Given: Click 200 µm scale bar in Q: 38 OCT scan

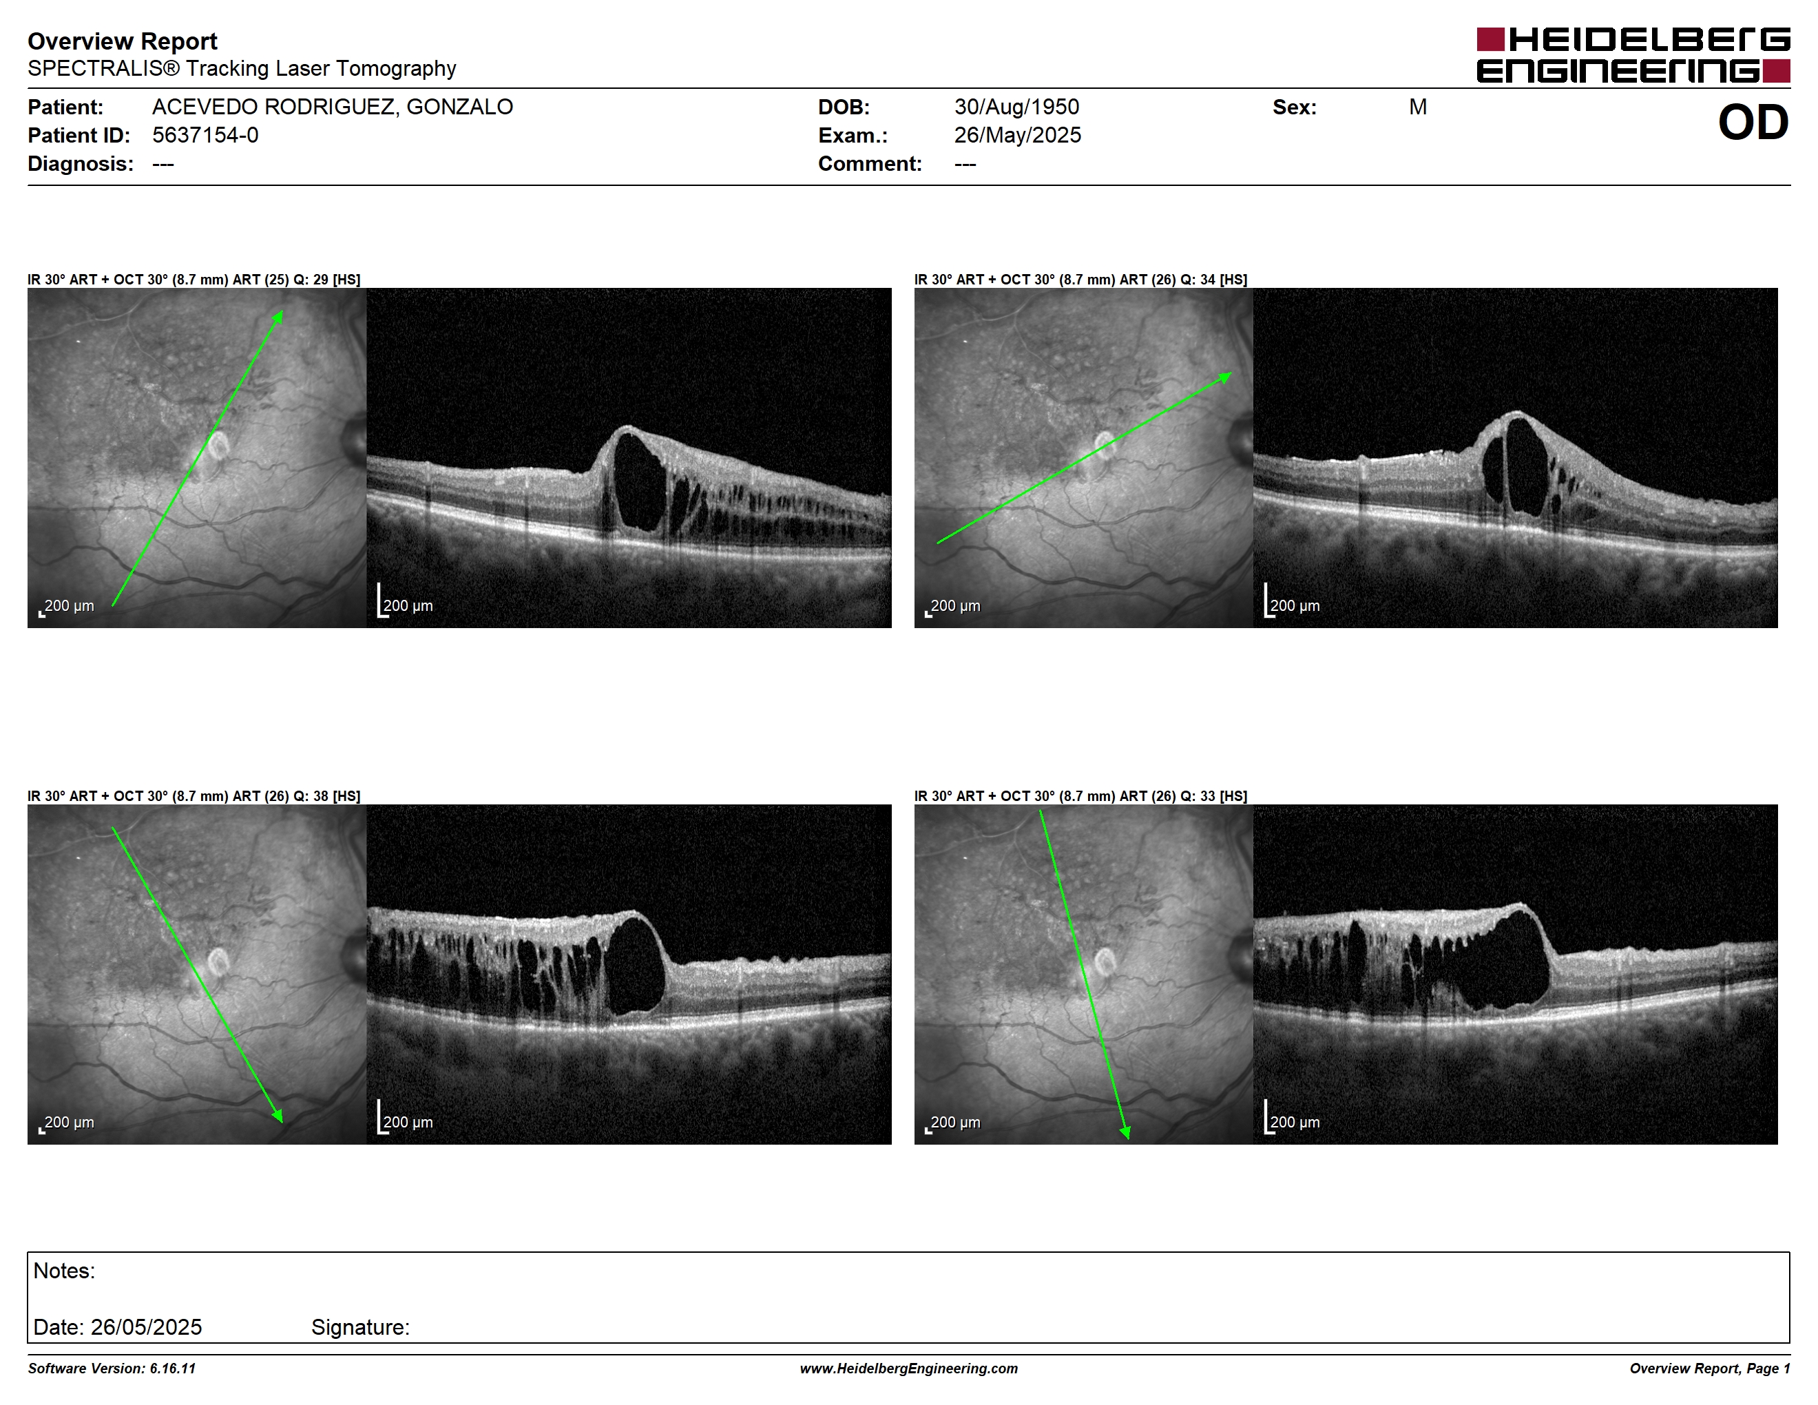Looking at the screenshot, I should coord(406,1117).
